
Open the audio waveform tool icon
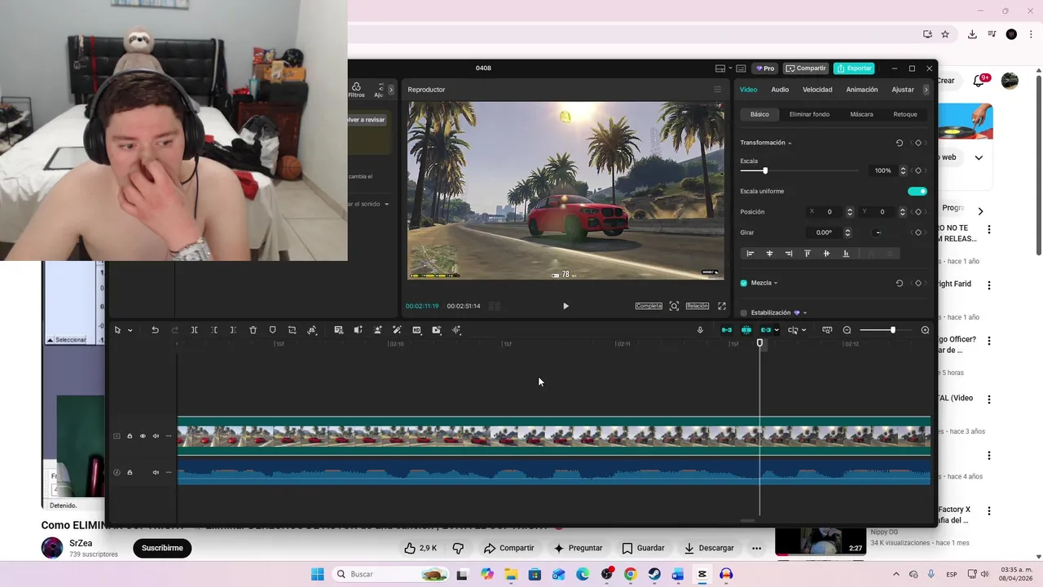pyautogui.click(x=456, y=330)
